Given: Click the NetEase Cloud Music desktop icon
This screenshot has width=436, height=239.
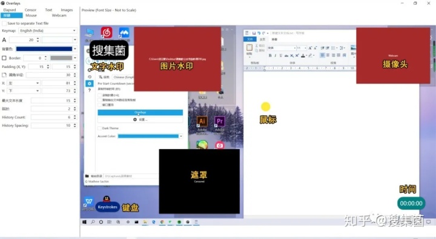Looking at the screenshot, I should point(107,33).
